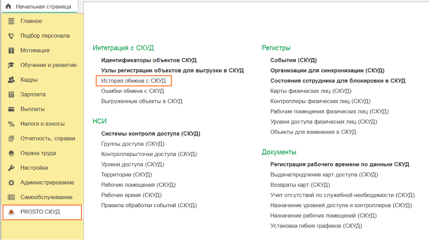This screenshot has height=240, width=429.
Task: Open the PROSTO:СКУД section
Action: tap(40, 212)
